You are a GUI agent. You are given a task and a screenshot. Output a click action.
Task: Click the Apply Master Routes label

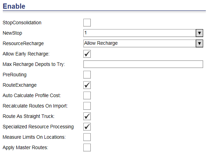click(25, 148)
